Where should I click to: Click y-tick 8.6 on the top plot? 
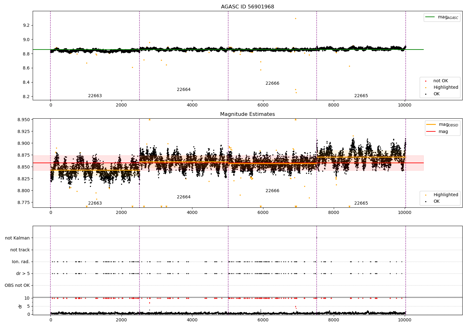(26, 68)
